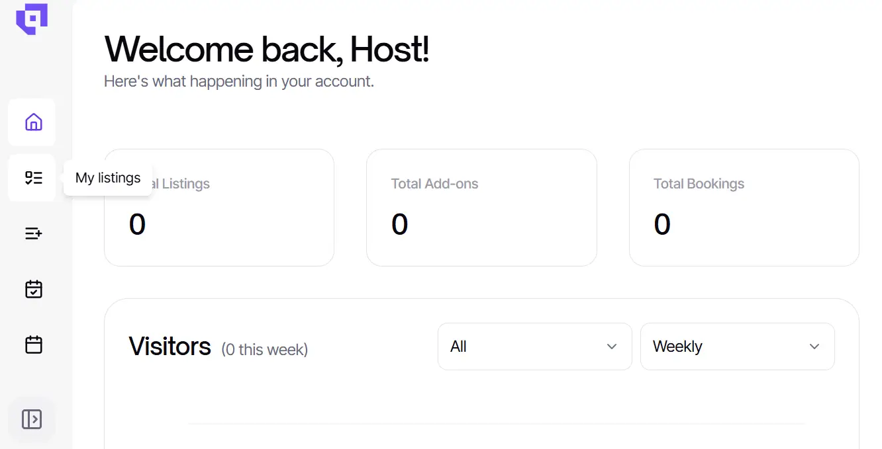The width and height of the screenshot is (882, 449).
Task: Click the Total Listings count value
Action: (137, 224)
